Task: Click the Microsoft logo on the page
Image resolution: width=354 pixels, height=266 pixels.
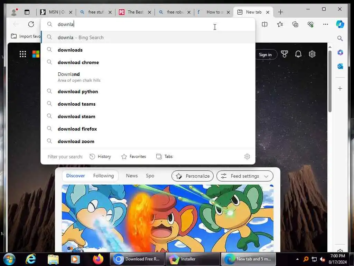Action: tap(36, 54)
